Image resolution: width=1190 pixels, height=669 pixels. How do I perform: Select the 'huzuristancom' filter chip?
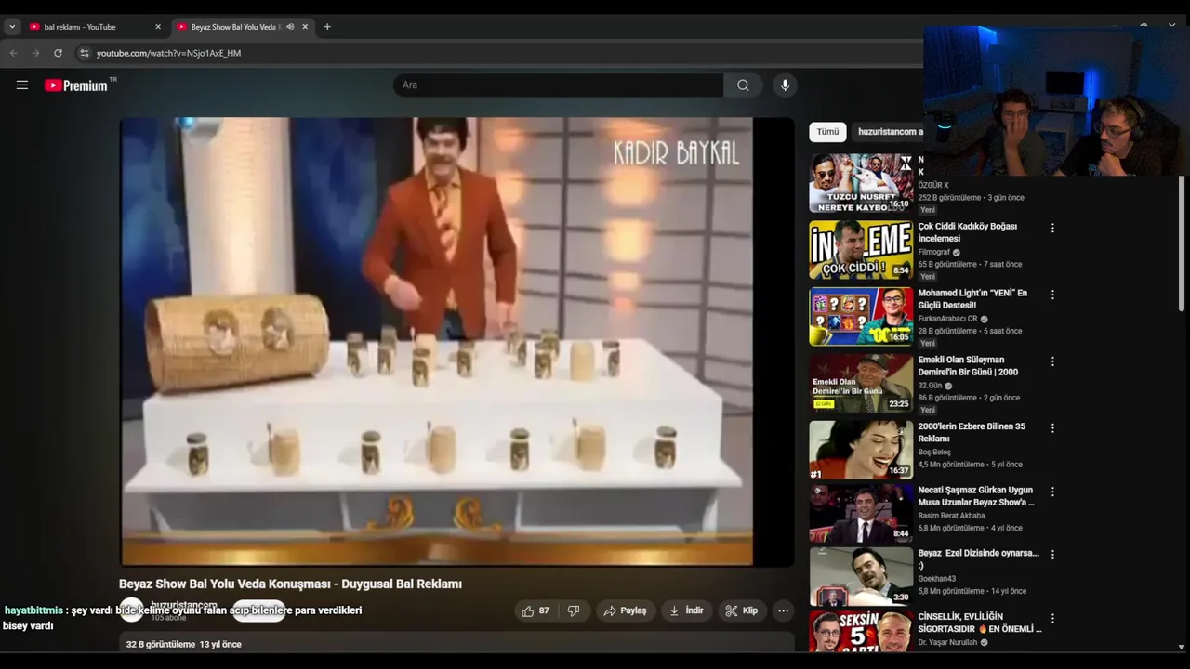pos(889,132)
